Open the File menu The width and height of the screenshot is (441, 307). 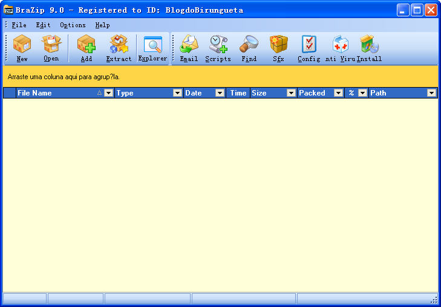(19, 25)
